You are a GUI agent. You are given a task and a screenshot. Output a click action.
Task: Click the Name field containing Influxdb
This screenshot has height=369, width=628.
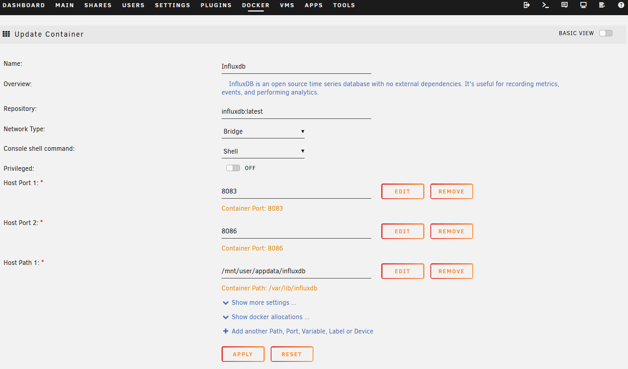tap(296, 67)
